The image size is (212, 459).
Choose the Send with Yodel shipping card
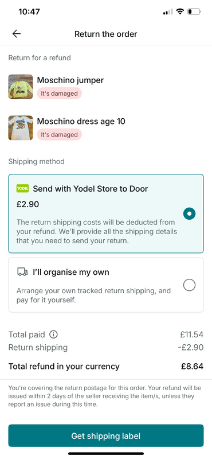(106, 213)
